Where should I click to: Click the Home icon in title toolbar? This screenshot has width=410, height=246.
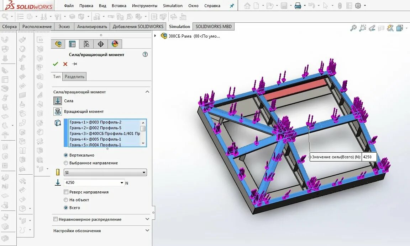point(247,5)
